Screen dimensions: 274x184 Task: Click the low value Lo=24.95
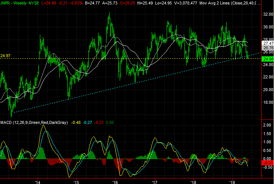[x=163, y=3]
